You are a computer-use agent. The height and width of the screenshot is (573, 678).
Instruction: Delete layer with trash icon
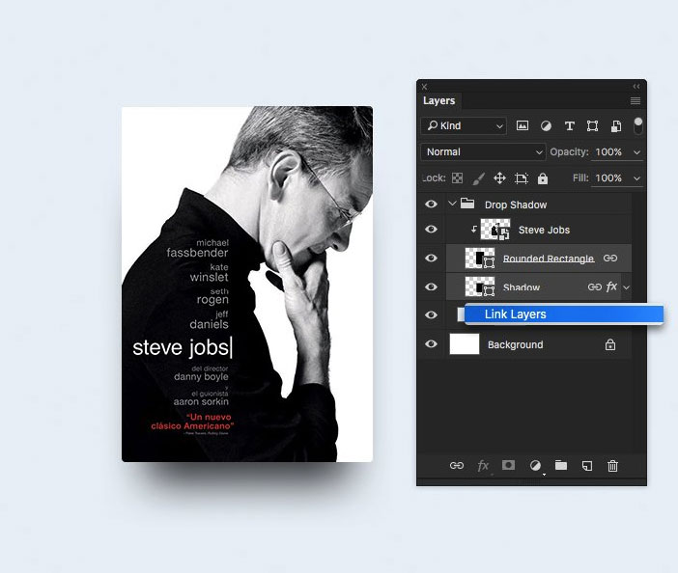(612, 466)
